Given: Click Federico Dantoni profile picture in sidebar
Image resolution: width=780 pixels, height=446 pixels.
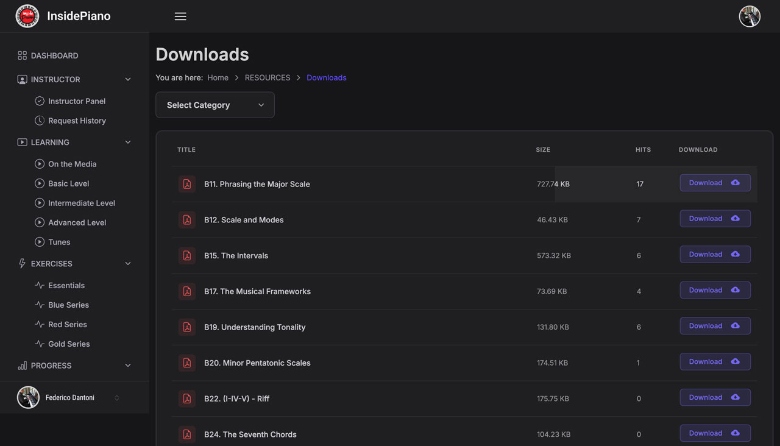Looking at the screenshot, I should point(28,398).
